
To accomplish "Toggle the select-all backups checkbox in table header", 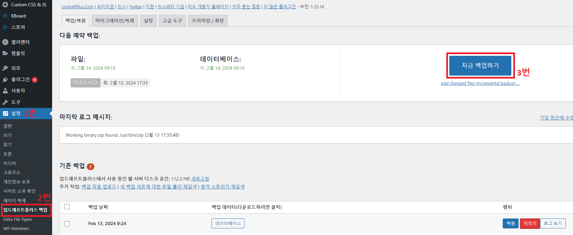I will coord(67,207).
